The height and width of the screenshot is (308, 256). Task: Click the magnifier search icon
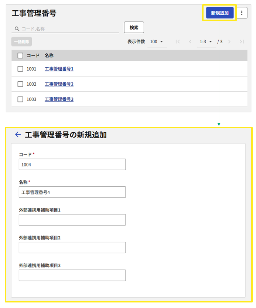(17, 29)
